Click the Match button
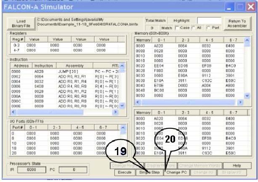The image size is (258, 182). (x=167, y=28)
